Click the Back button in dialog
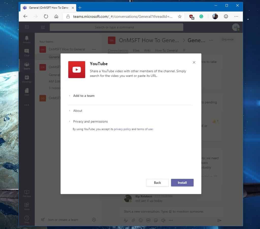The height and width of the screenshot is (229, 260). [157, 183]
